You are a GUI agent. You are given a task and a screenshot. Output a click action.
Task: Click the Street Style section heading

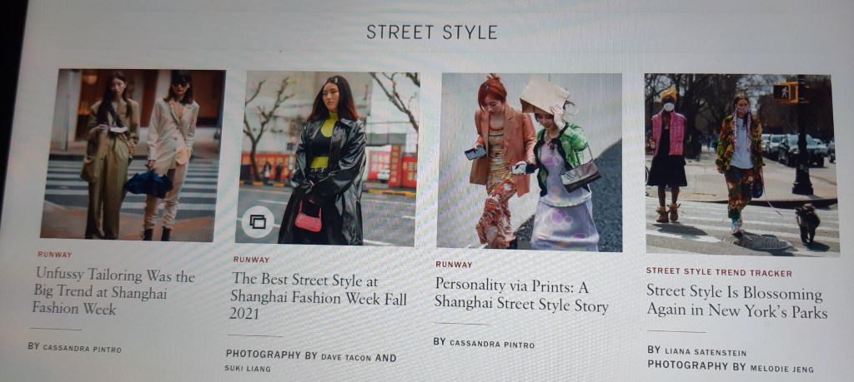click(432, 32)
